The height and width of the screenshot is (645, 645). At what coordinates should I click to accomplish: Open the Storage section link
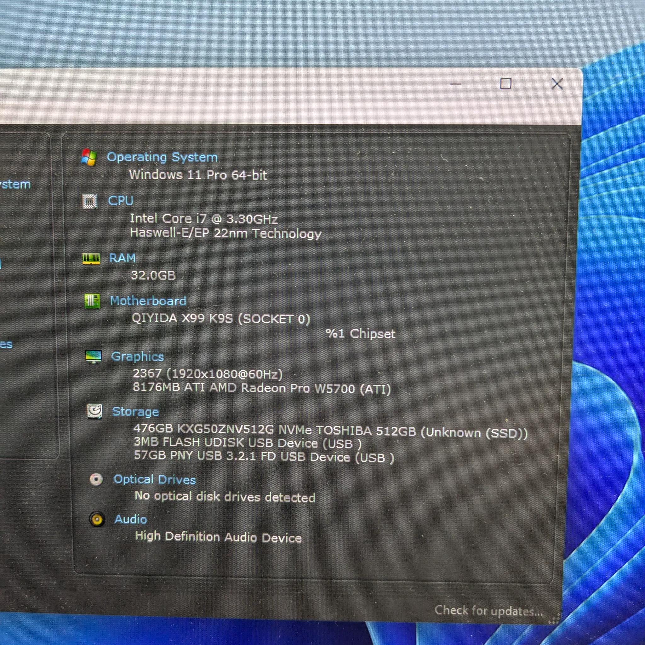tap(135, 412)
